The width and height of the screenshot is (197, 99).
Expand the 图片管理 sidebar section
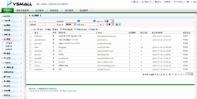coord(7,53)
